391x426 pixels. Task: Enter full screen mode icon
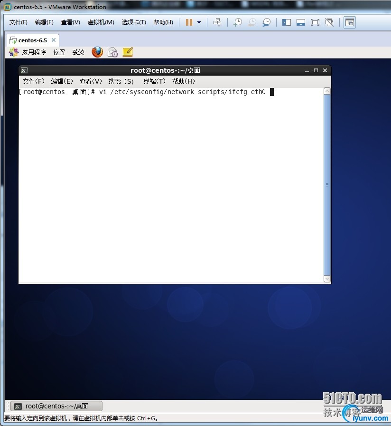[x=315, y=22]
